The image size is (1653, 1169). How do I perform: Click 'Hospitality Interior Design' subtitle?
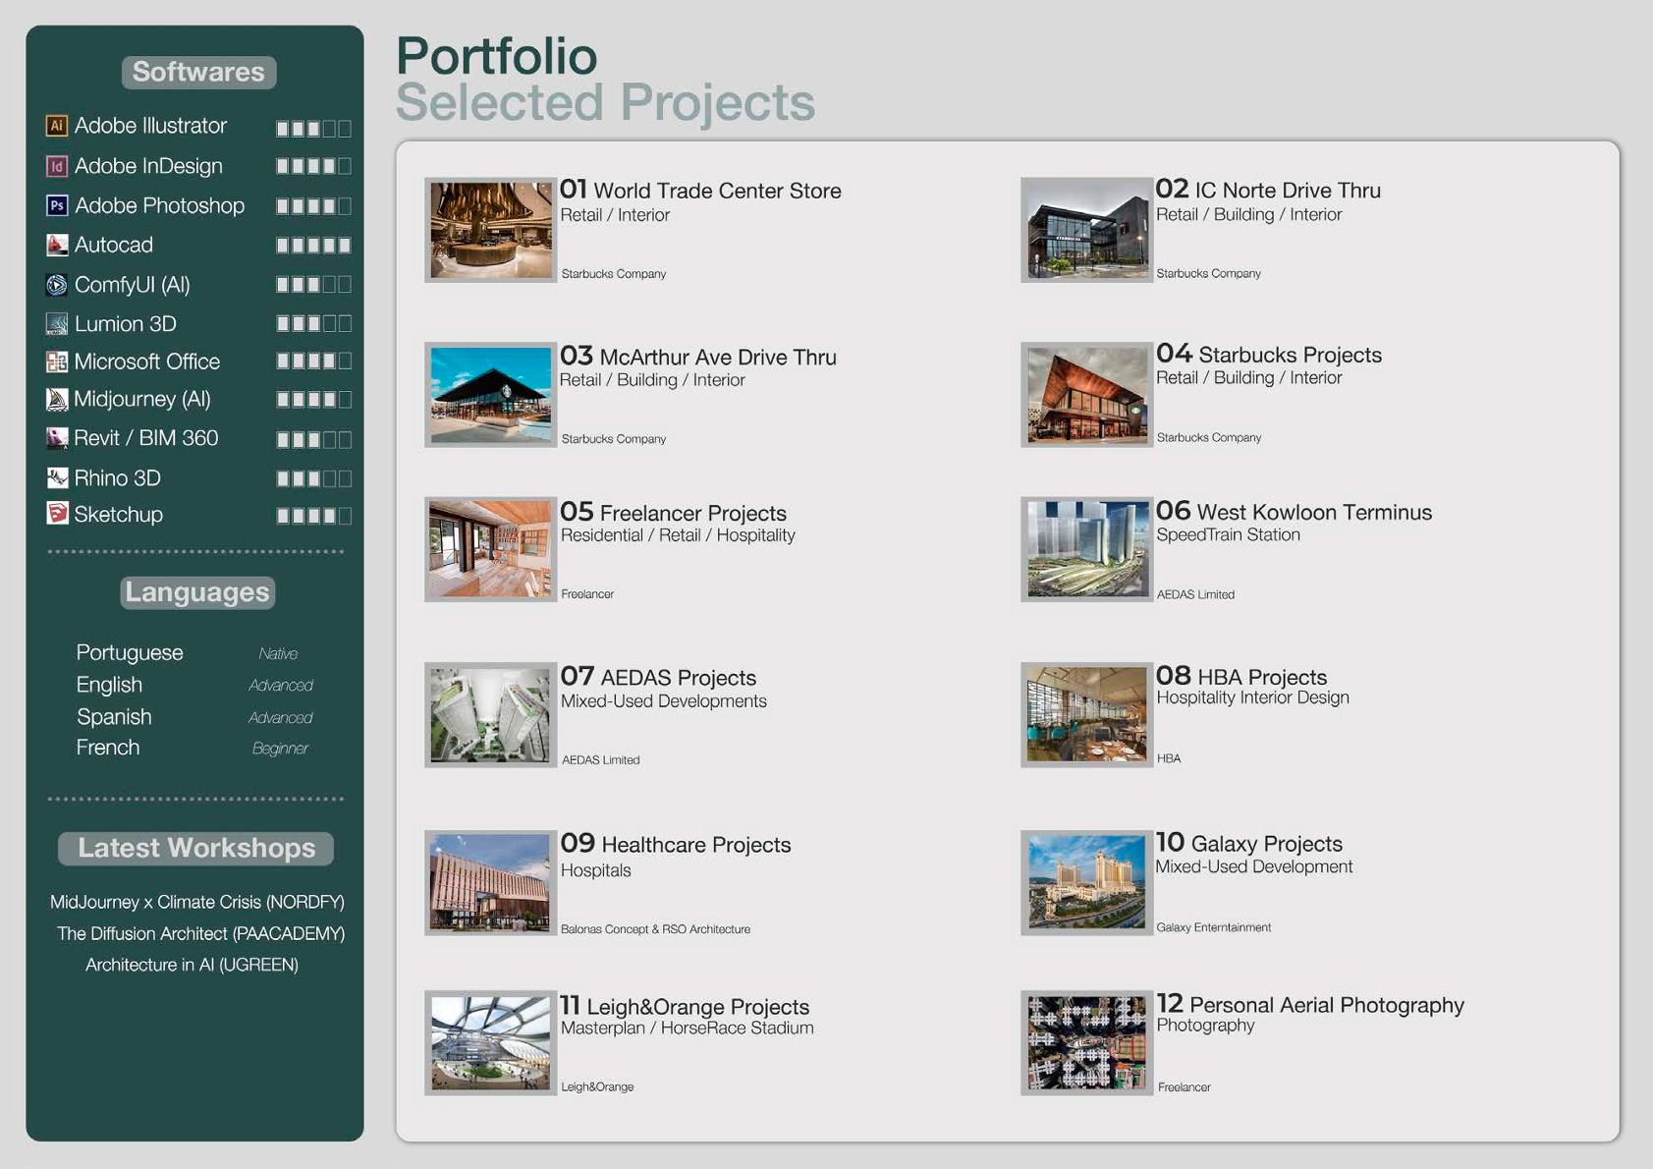tap(1252, 697)
